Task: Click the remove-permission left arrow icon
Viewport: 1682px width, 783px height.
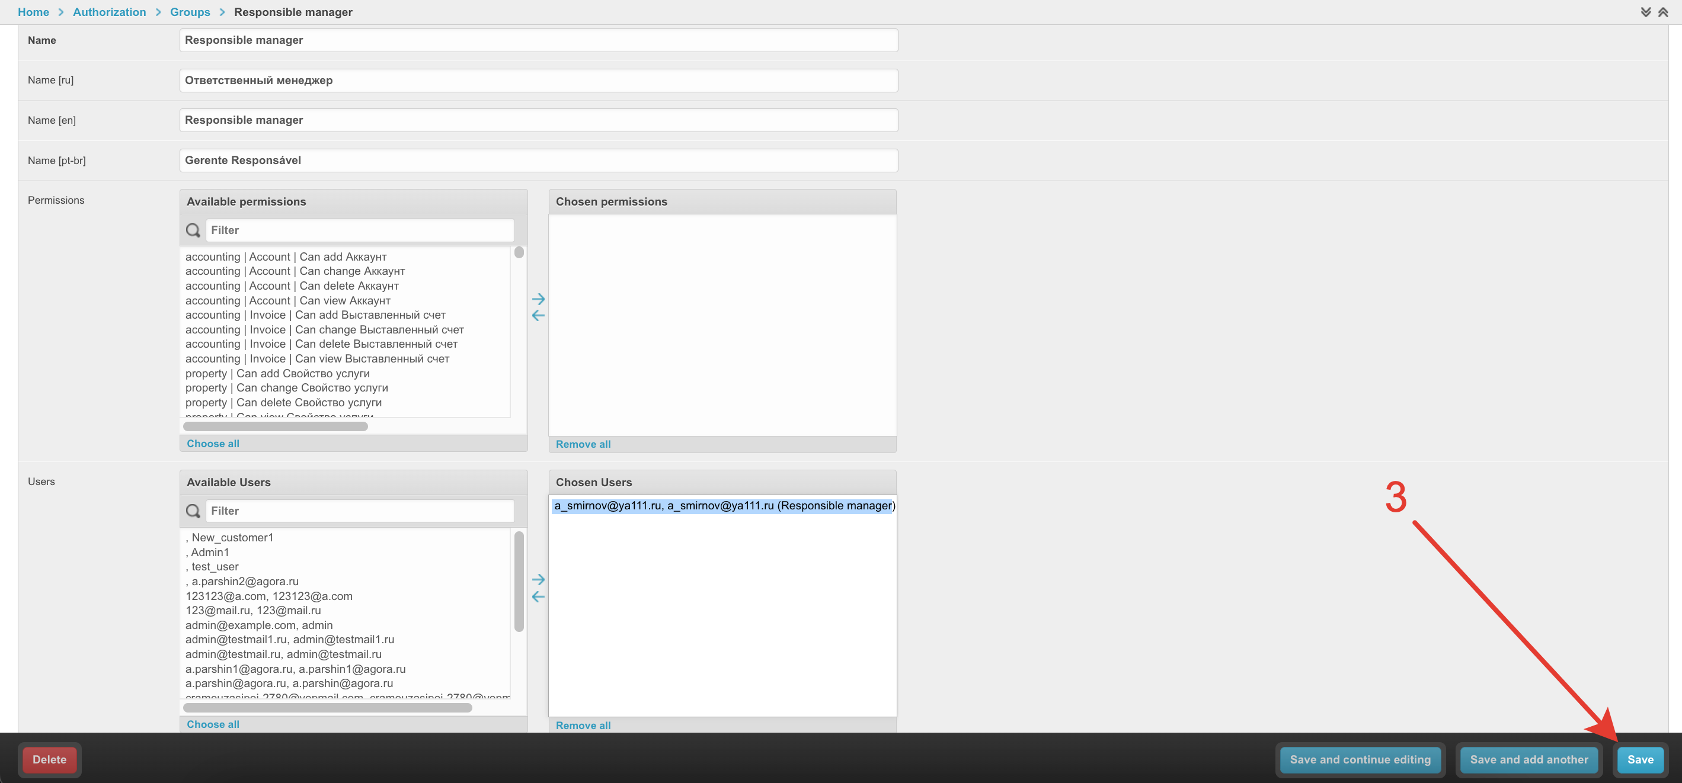Action: 538,316
